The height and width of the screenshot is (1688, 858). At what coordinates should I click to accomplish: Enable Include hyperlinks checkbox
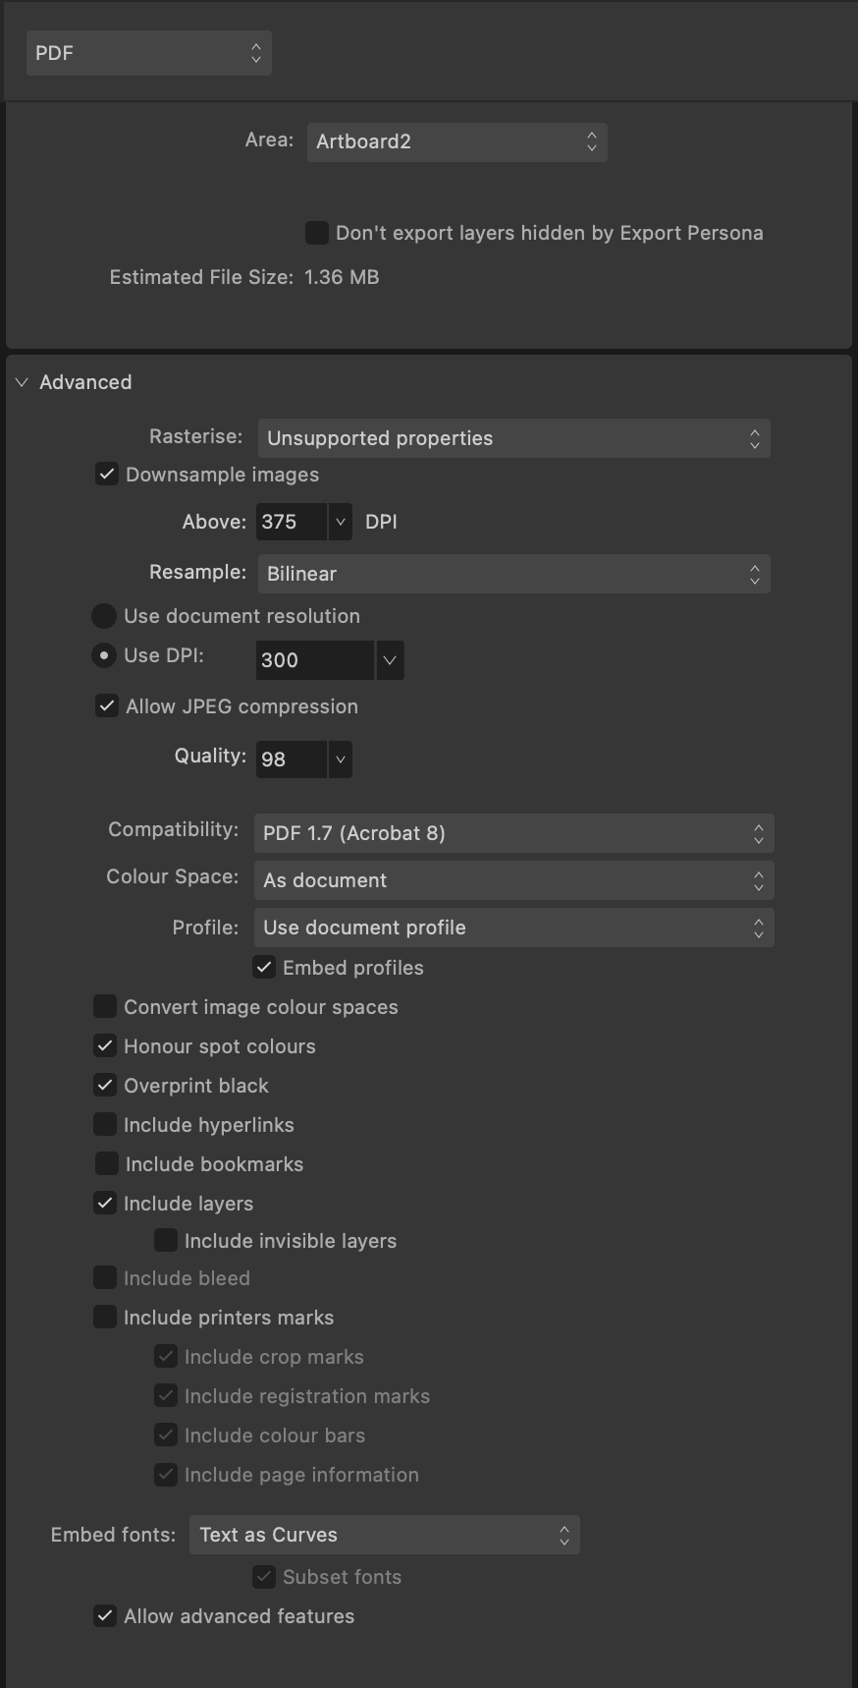[x=105, y=1125]
